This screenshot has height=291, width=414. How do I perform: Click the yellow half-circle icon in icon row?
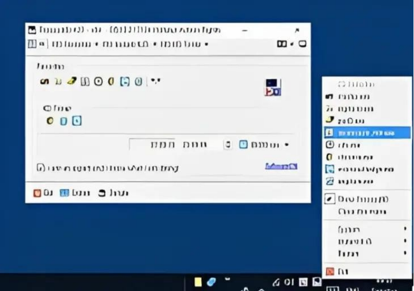tap(111, 81)
